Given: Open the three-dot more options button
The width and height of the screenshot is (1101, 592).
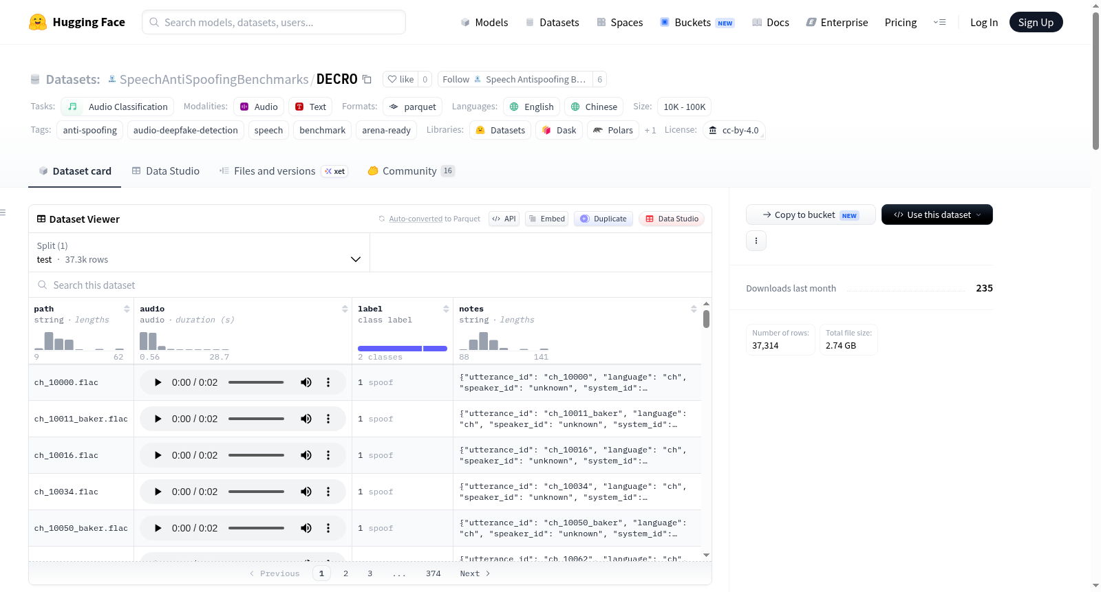Looking at the screenshot, I should pos(756,241).
